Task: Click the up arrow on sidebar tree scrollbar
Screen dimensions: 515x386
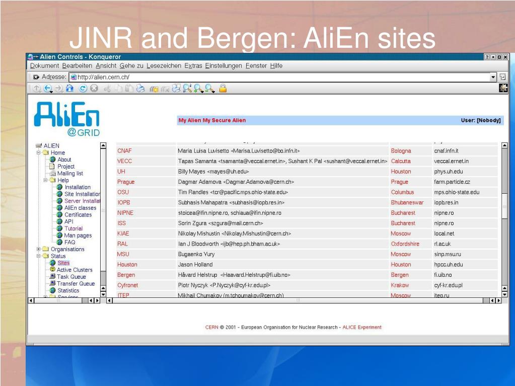Action: pyautogui.click(x=103, y=145)
